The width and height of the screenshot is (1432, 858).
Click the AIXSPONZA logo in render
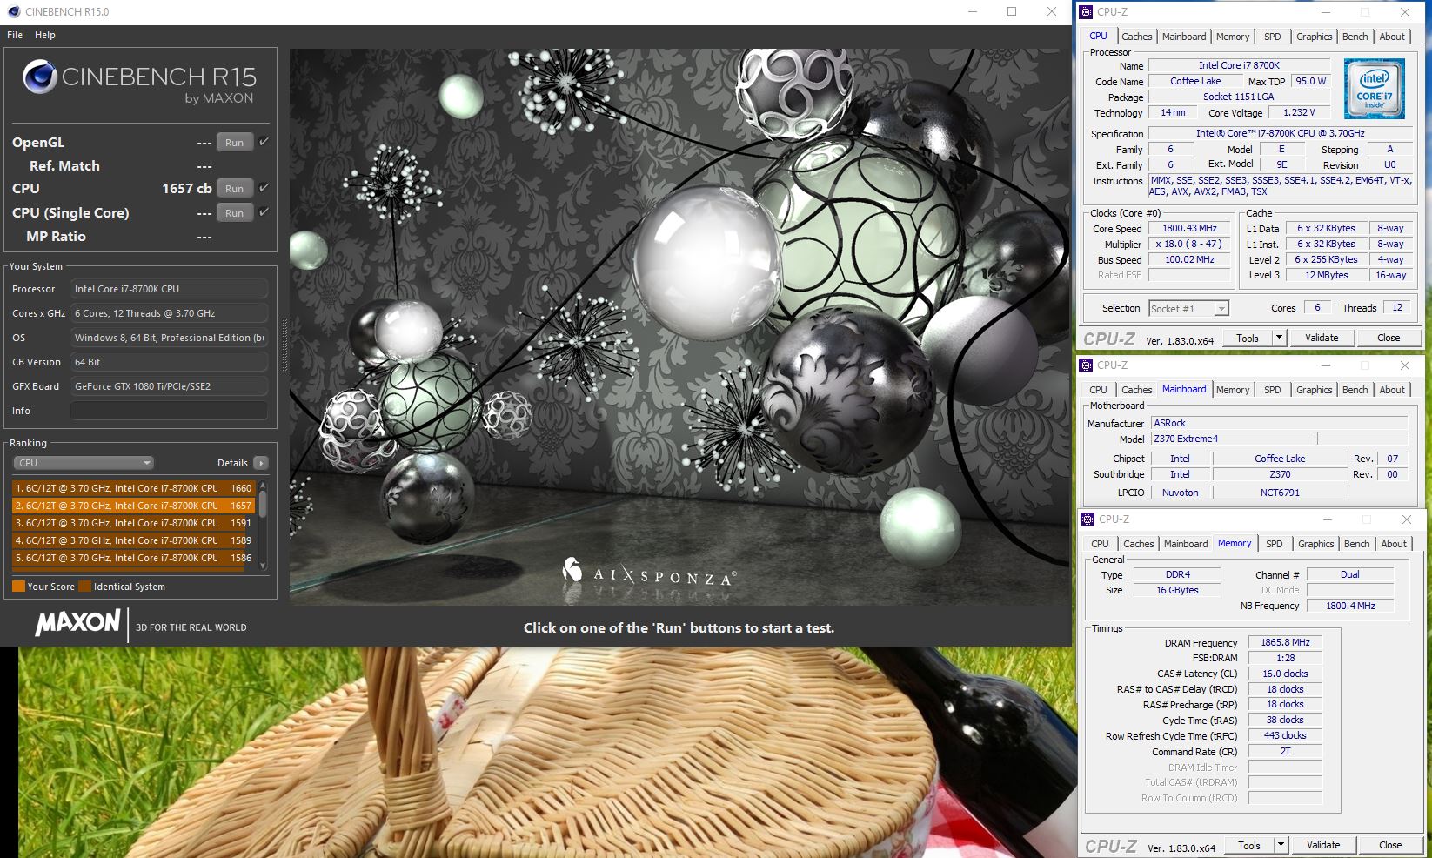(649, 573)
